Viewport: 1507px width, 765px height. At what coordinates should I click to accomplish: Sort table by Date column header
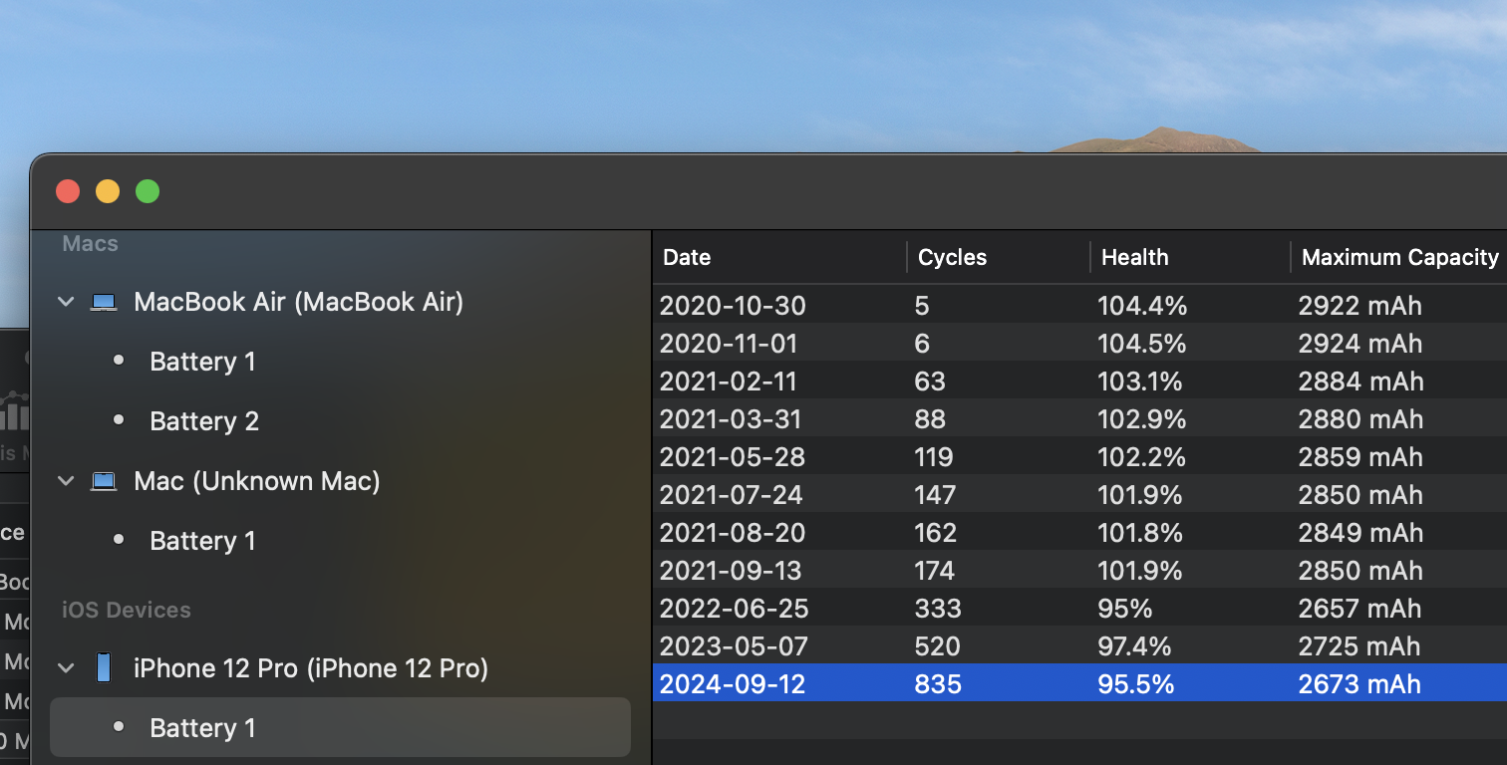click(x=779, y=257)
